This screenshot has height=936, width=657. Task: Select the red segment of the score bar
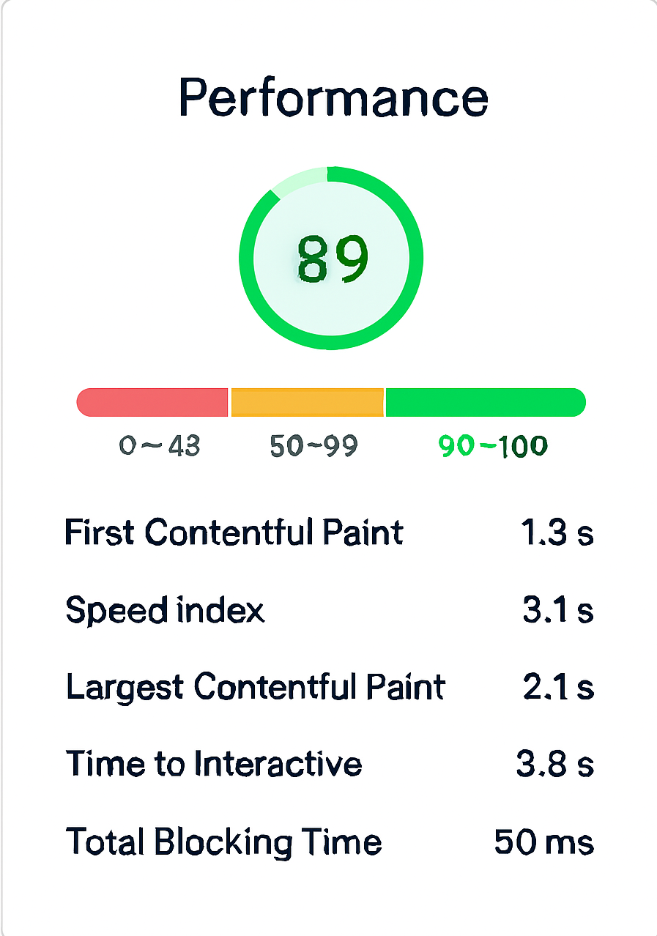[152, 402]
